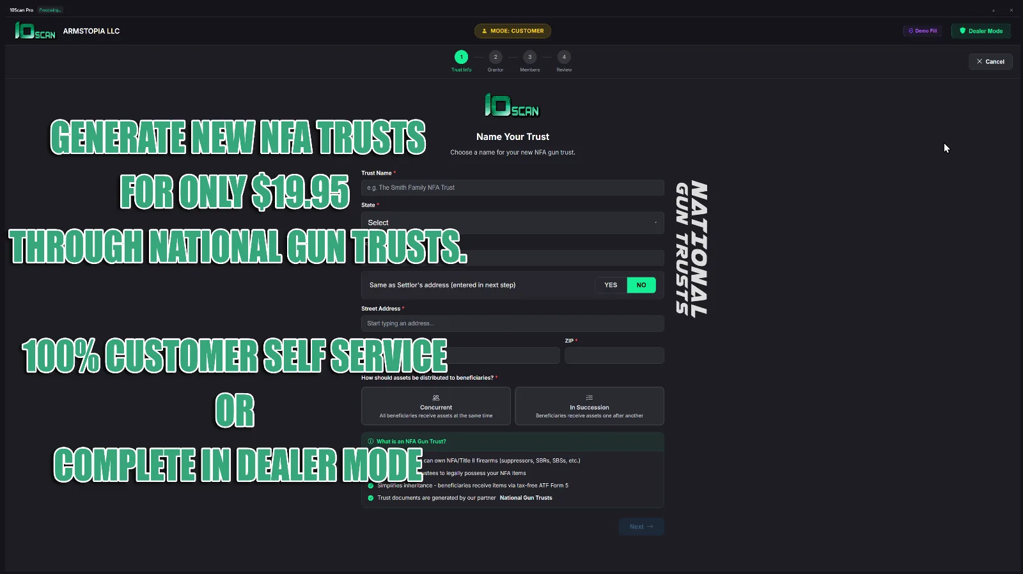Click the ZIP input field
This screenshot has height=574, width=1023.
614,355
